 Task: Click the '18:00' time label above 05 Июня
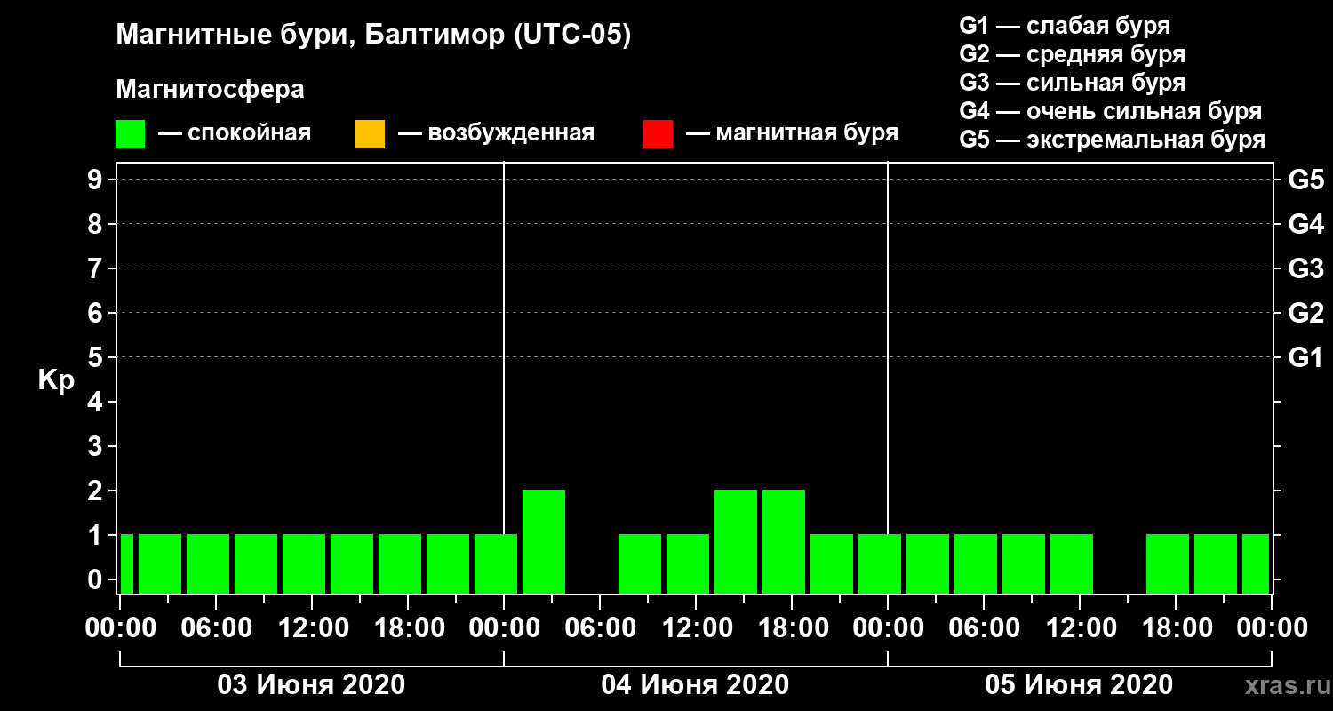tap(1176, 627)
